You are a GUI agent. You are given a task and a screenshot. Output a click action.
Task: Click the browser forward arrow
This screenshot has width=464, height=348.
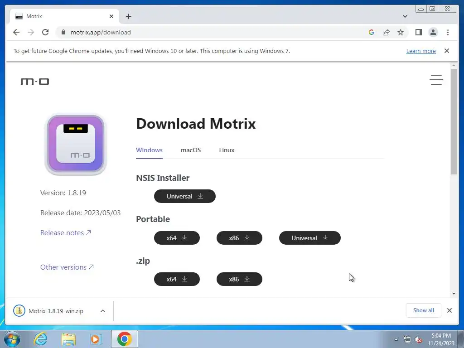[x=31, y=32]
